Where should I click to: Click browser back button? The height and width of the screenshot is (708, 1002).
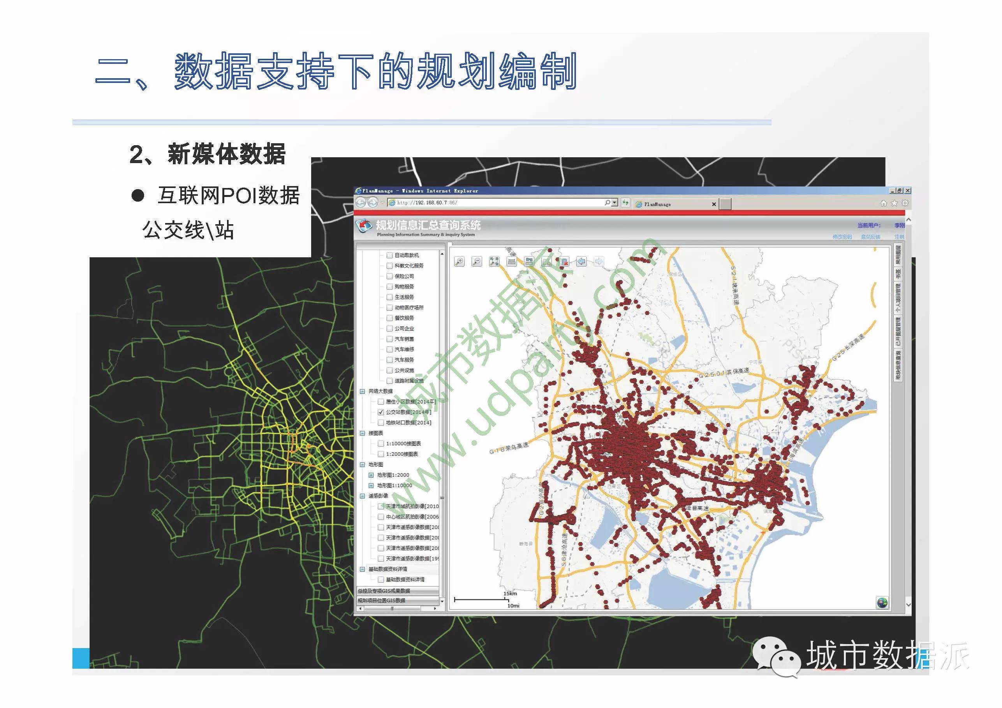click(x=361, y=202)
